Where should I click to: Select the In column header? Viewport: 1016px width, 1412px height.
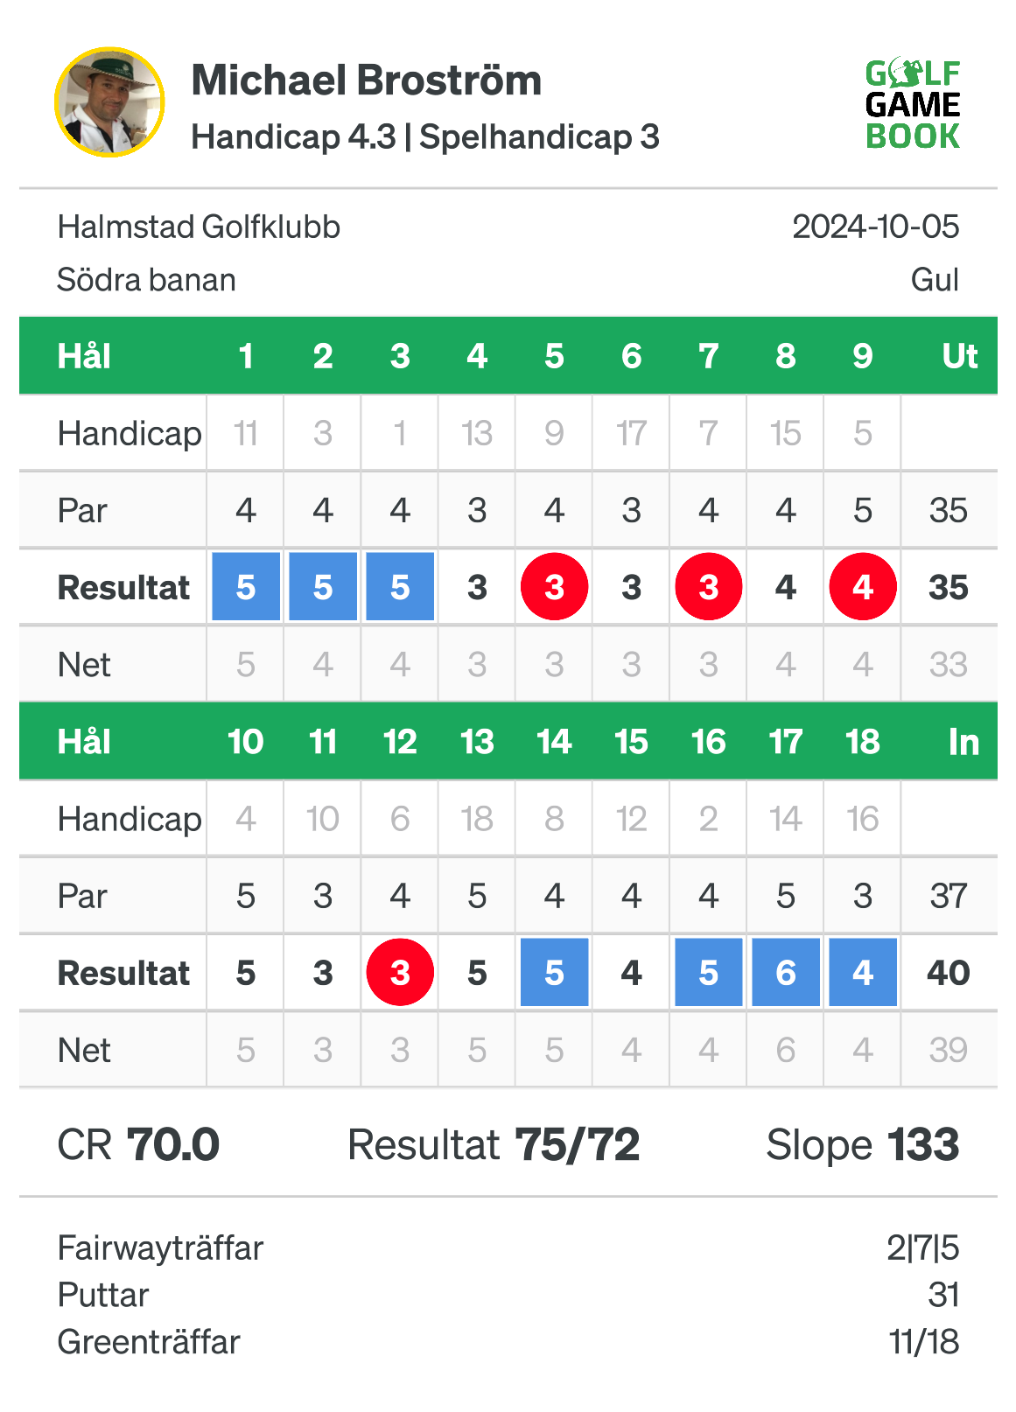click(963, 742)
